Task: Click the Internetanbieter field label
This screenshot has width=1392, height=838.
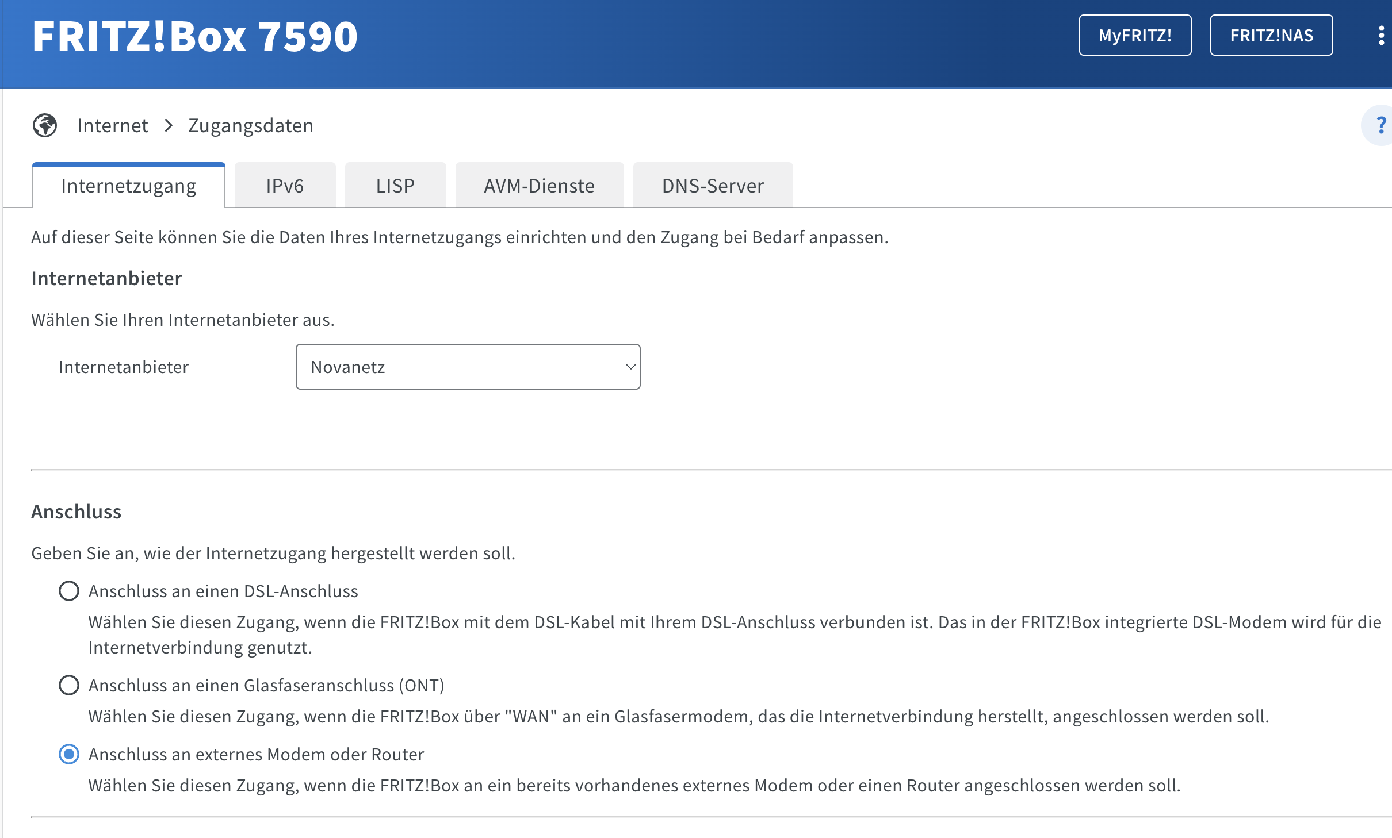Action: pos(124,367)
